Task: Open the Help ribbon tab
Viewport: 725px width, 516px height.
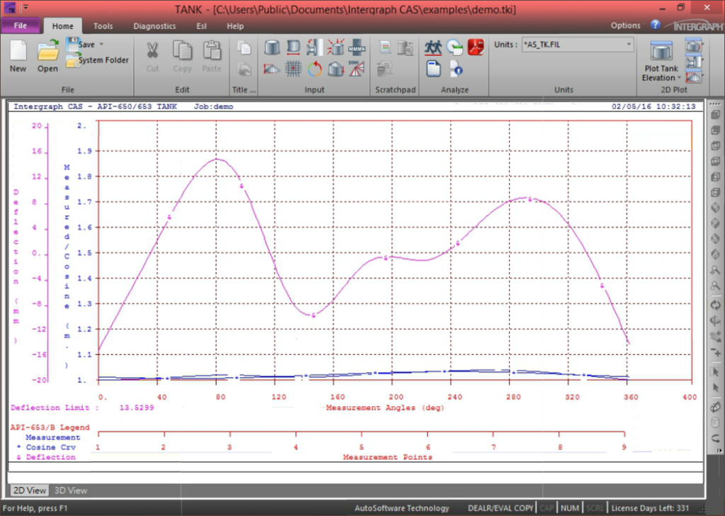Action: coord(235,26)
